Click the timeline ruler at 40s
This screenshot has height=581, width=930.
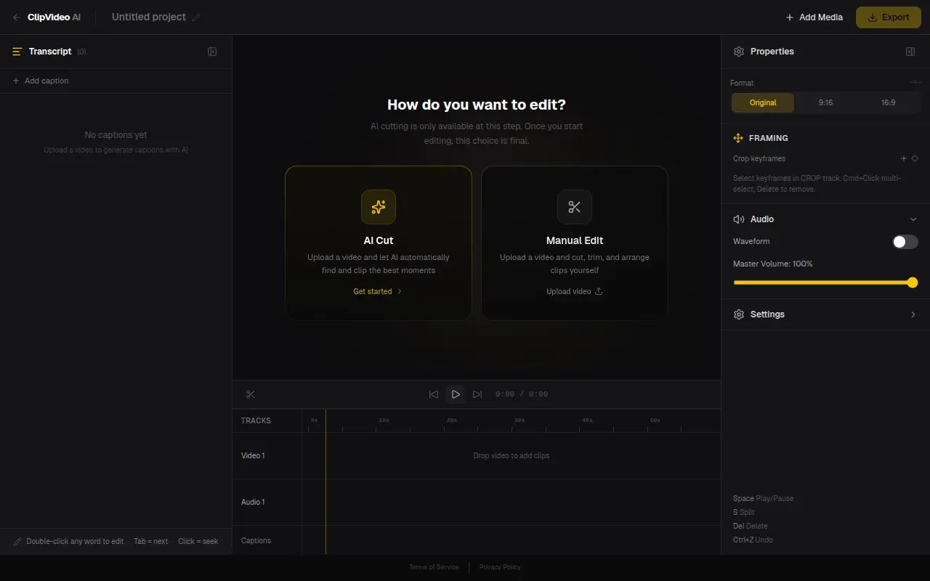click(x=587, y=421)
